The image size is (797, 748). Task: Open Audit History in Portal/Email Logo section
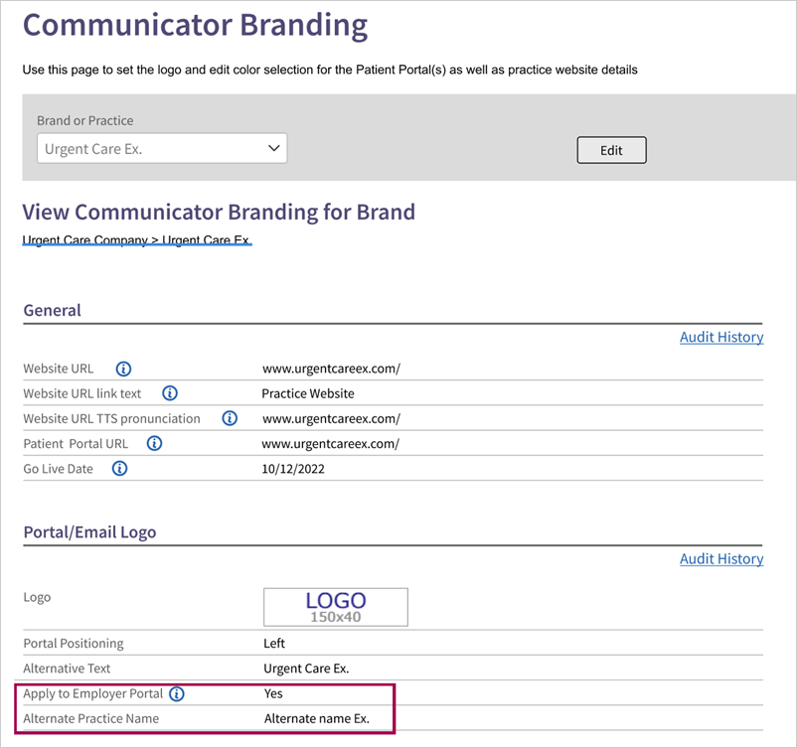(721, 559)
